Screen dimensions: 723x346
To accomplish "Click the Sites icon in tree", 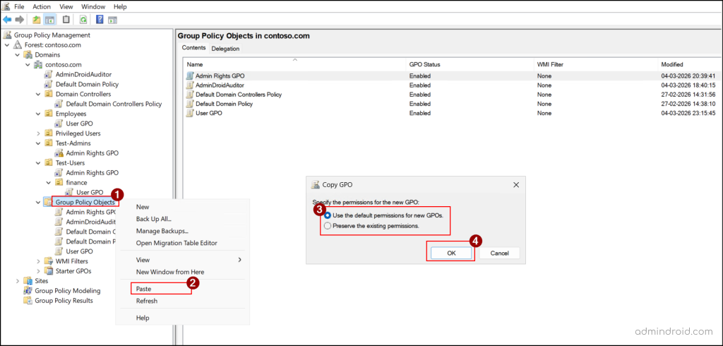I will click(x=28, y=280).
